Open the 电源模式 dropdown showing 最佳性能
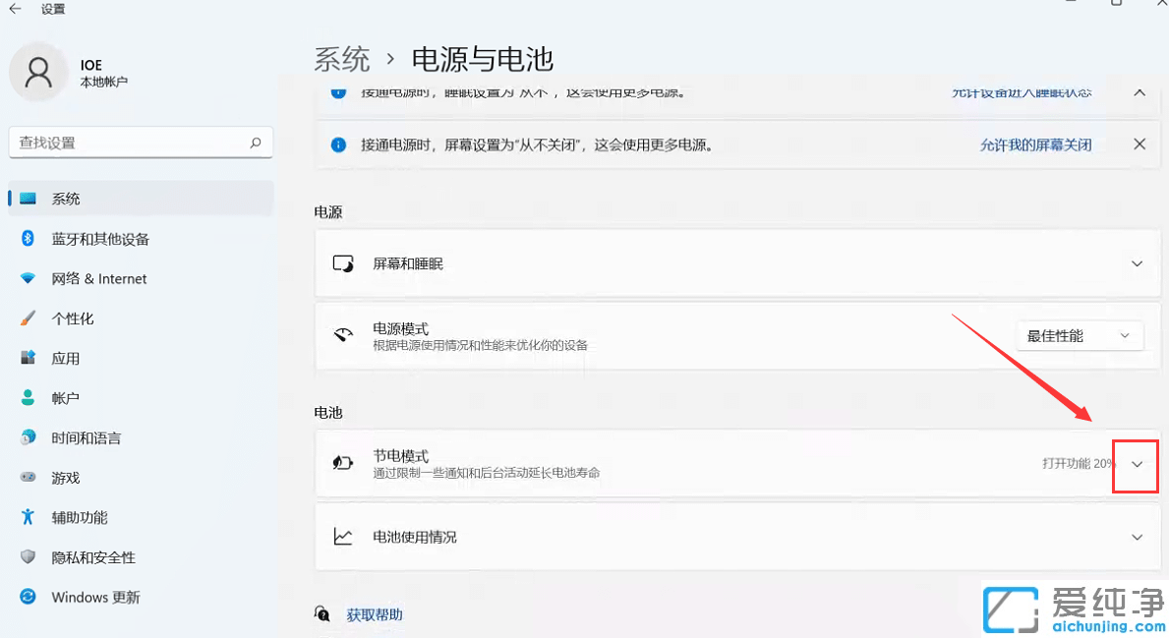The height and width of the screenshot is (638, 1169). pos(1080,335)
